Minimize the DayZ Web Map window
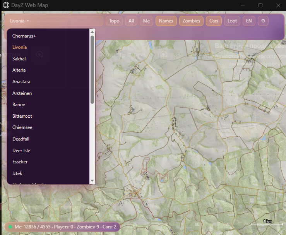286x235 pixels. click(243, 5)
